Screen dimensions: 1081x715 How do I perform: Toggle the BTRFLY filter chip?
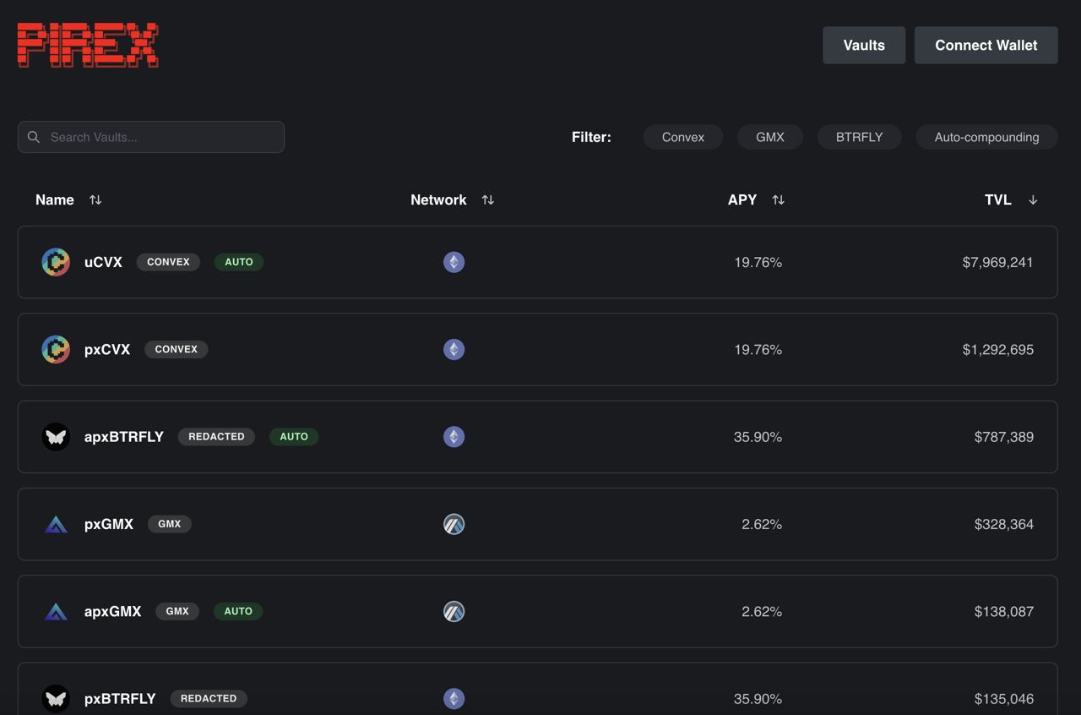pyautogui.click(x=859, y=137)
